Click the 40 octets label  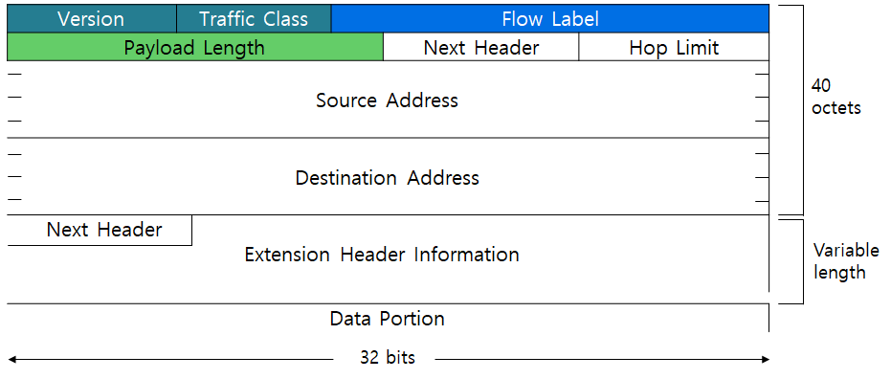pyautogui.click(x=835, y=97)
